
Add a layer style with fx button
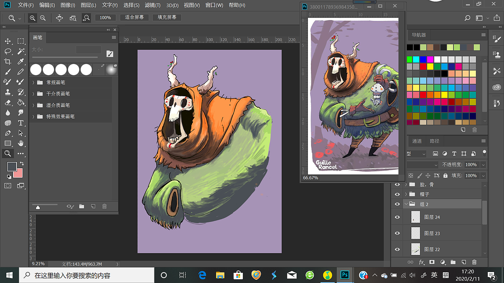pos(421,262)
